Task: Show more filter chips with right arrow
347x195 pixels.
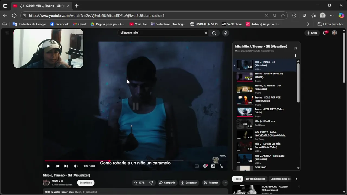Action: (x=296, y=179)
